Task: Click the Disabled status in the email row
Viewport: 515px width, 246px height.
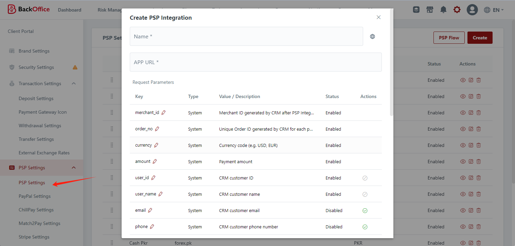Action: coord(334,210)
